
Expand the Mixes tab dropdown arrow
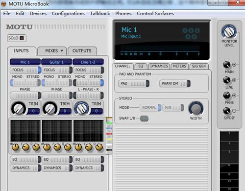pos(62,51)
